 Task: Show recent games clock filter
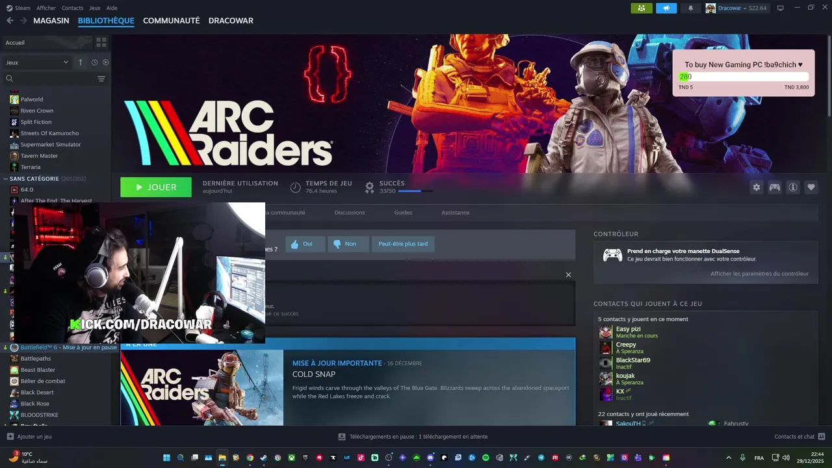click(94, 62)
